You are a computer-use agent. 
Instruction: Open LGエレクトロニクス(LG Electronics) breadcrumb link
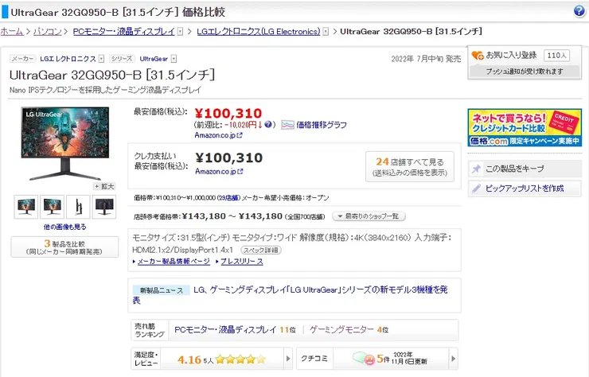[x=259, y=32]
